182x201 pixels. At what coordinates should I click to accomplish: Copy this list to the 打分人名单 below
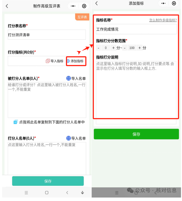click(49, 122)
